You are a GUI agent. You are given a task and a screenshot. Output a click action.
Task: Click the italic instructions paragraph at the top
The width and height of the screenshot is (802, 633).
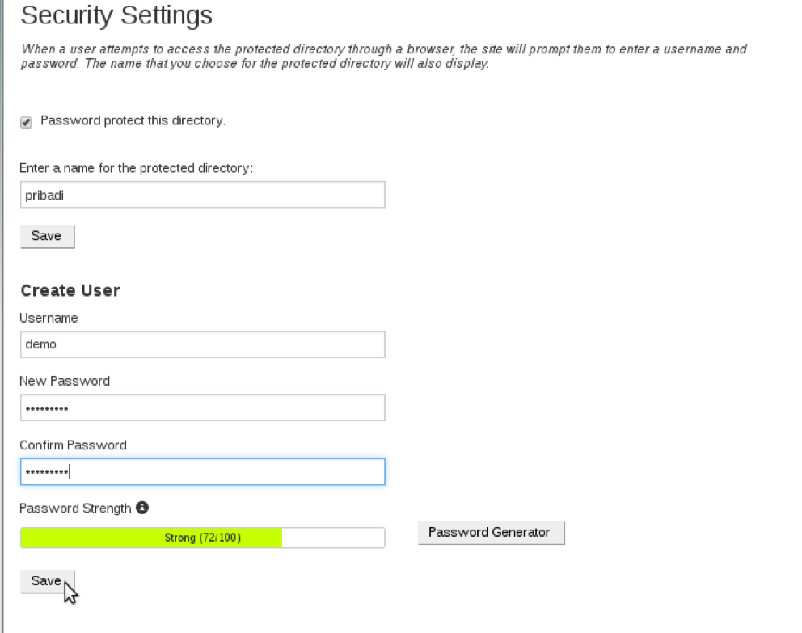[384, 56]
